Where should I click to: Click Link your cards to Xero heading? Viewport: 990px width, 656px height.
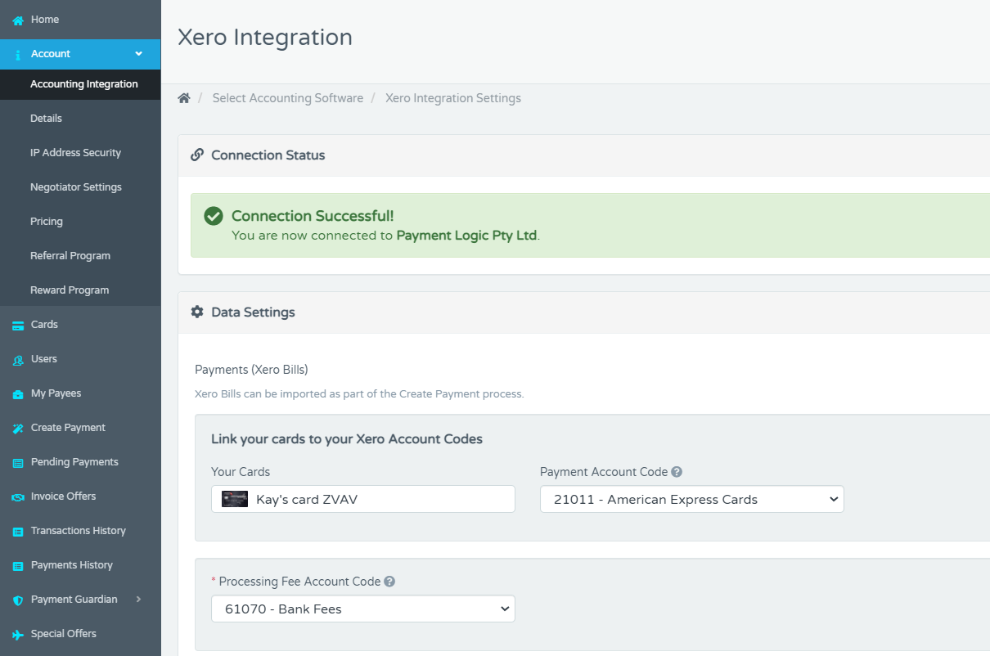347,439
